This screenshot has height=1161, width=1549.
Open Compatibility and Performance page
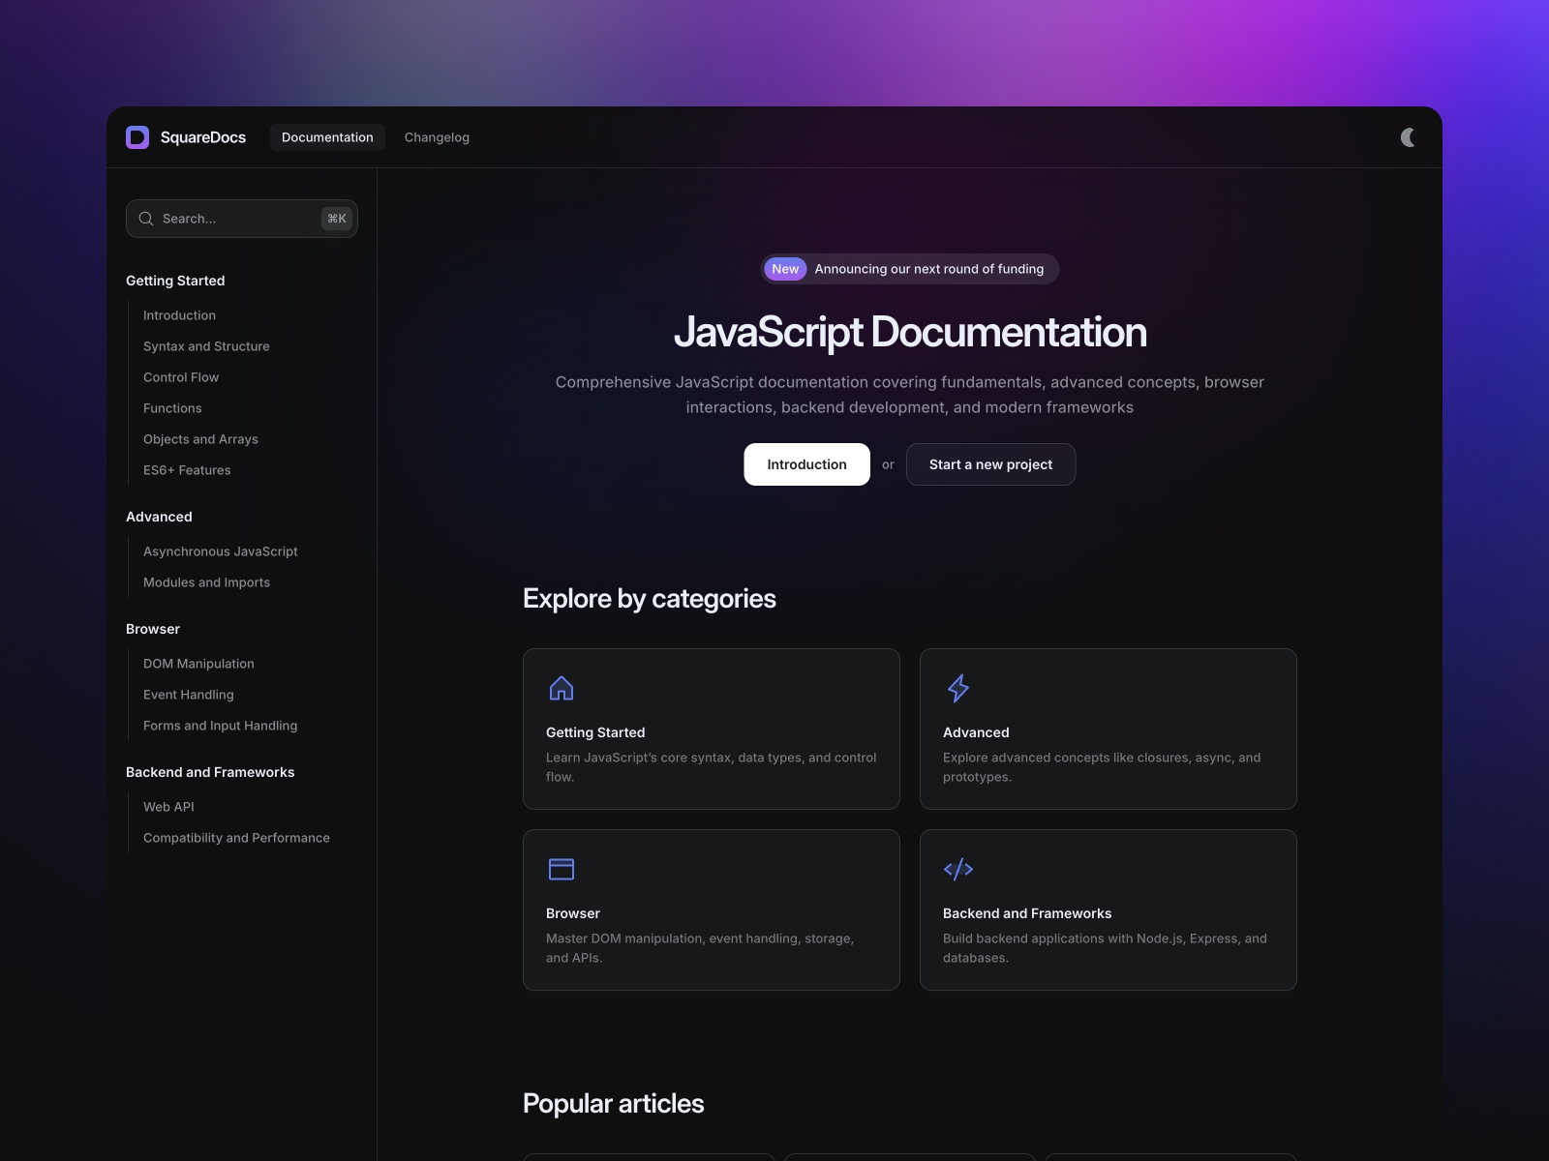[236, 838]
